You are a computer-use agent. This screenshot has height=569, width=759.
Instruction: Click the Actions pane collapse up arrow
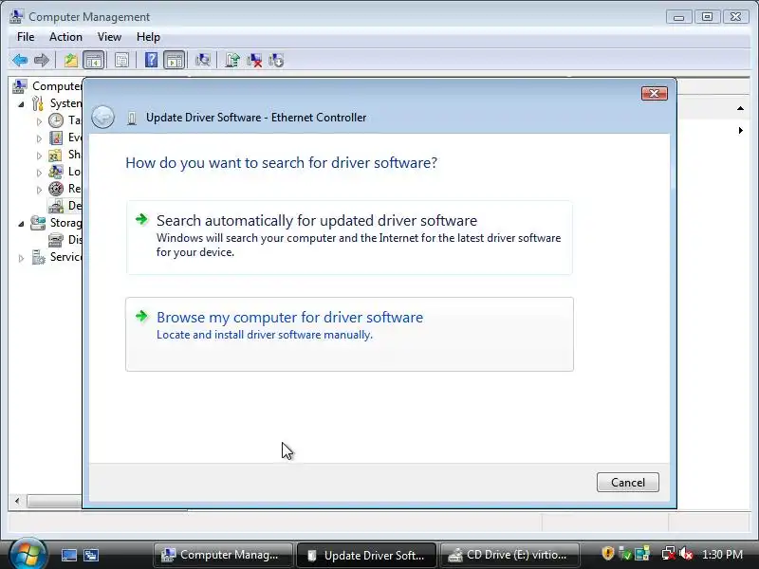tap(740, 108)
